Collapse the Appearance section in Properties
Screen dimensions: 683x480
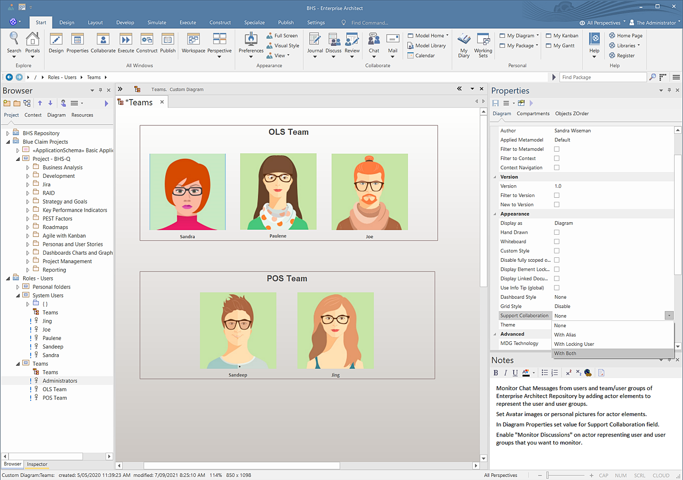tap(495, 214)
